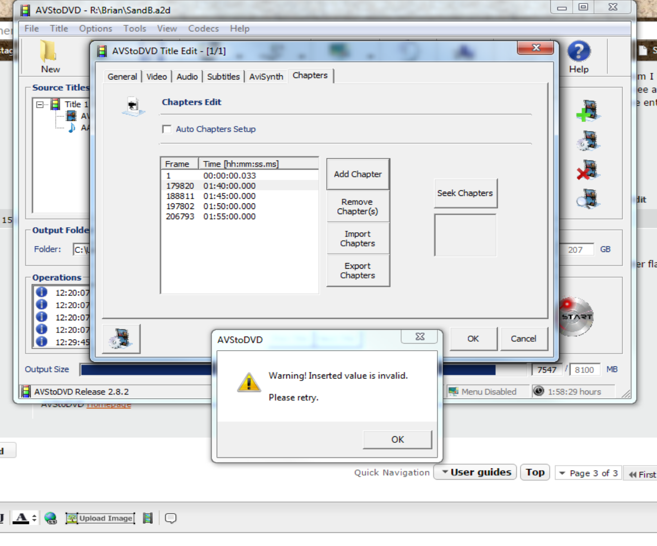
Task: Click the Frame column header
Action: click(x=180, y=163)
